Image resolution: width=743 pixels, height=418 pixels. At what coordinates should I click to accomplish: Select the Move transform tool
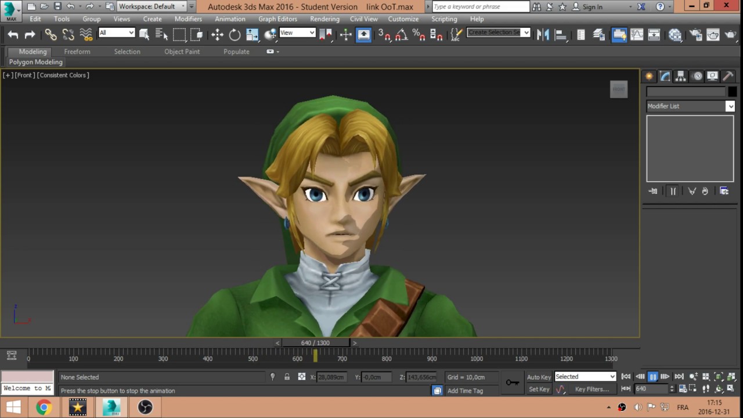point(217,35)
